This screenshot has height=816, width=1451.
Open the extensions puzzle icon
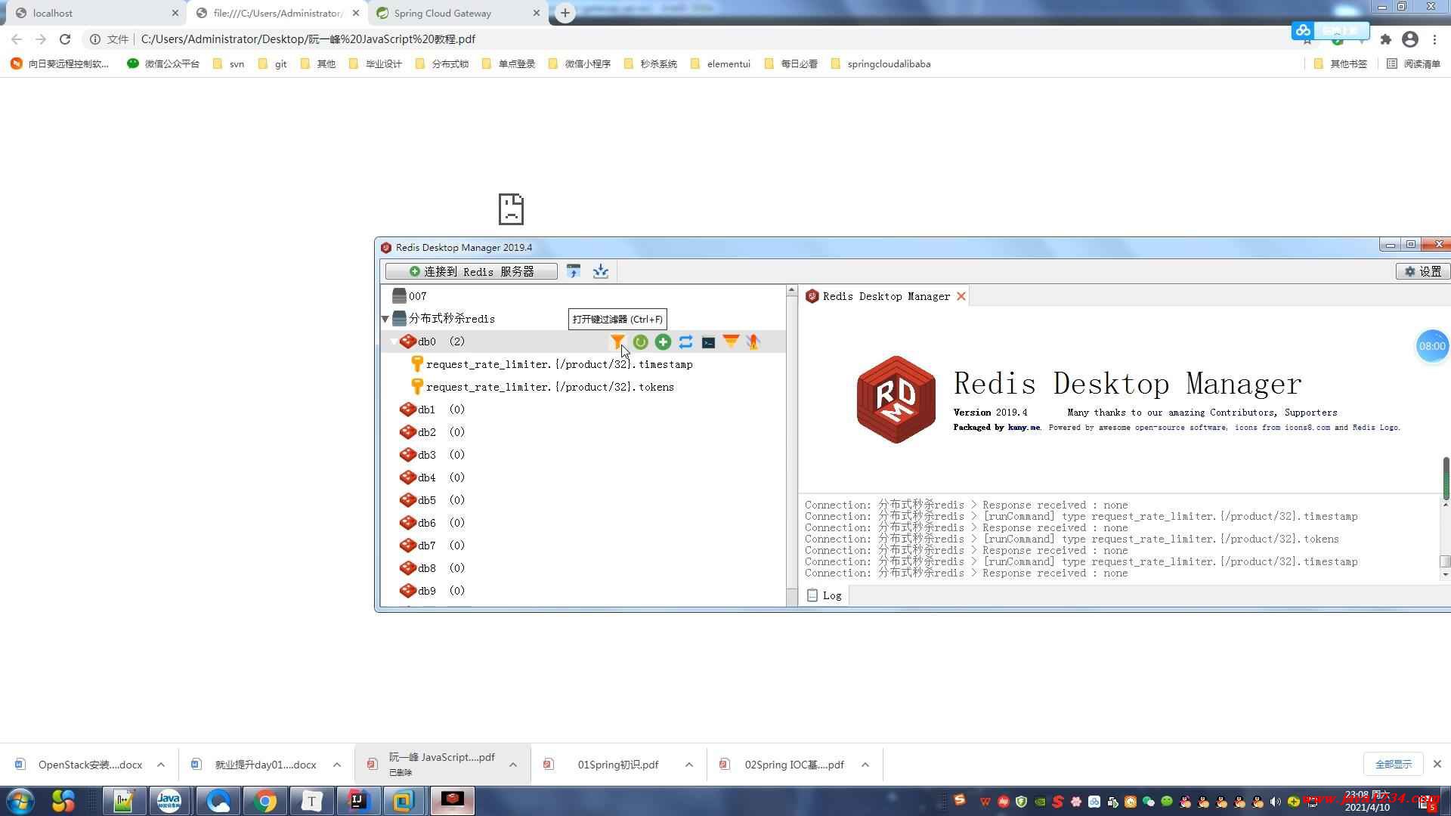tap(1385, 39)
